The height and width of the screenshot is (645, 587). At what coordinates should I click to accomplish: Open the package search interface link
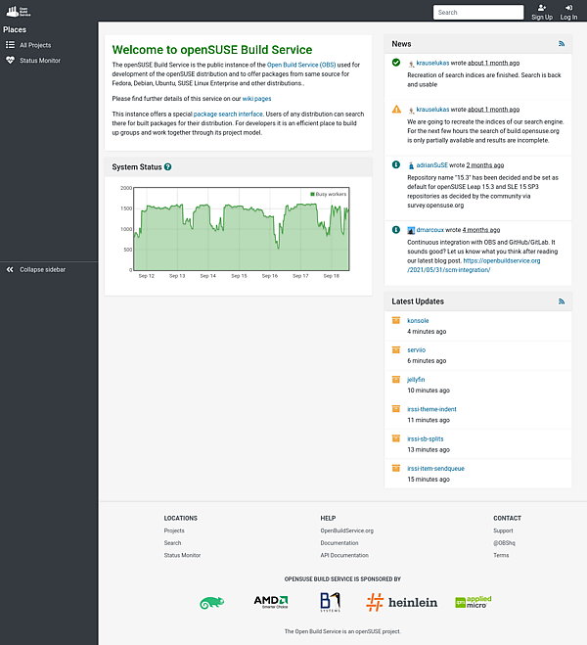coord(228,114)
